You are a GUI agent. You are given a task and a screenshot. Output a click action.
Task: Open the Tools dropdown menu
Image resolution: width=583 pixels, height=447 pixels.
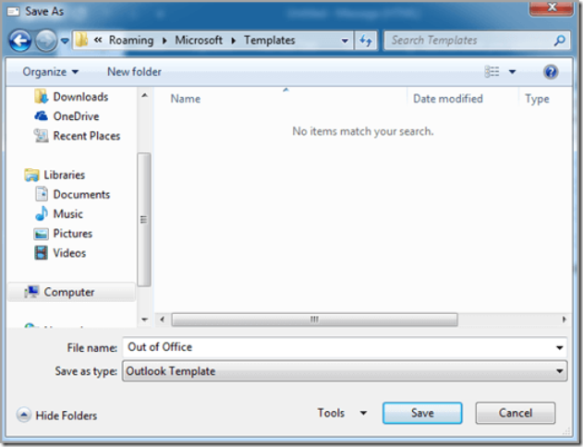click(x=342, y=413)
